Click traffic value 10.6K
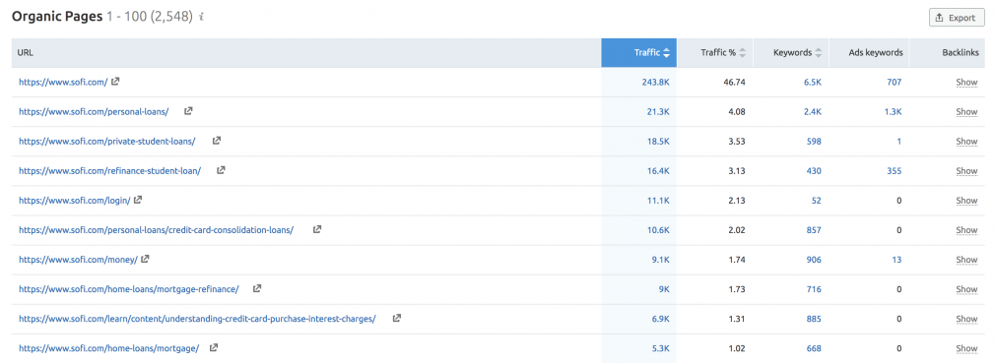Screen dimensions: 995x363 (658, 230)
